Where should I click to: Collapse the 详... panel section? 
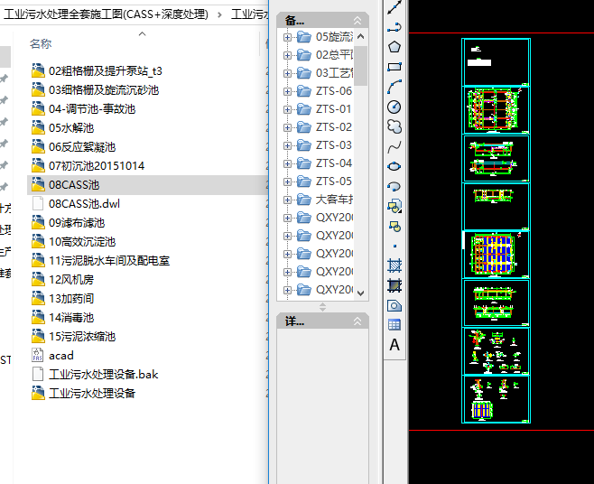click(x=357, y=321)
